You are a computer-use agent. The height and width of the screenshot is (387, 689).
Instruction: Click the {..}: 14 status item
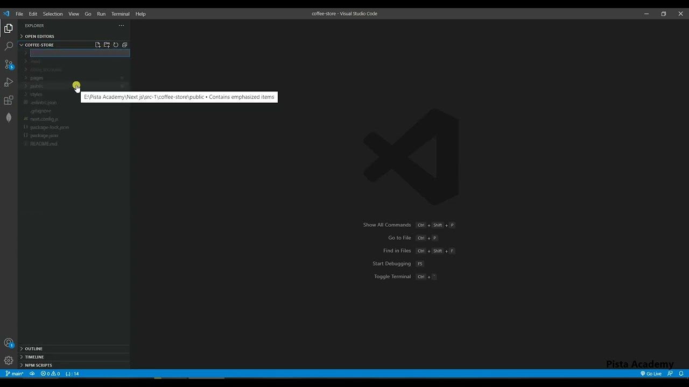(x=72, y=374)
